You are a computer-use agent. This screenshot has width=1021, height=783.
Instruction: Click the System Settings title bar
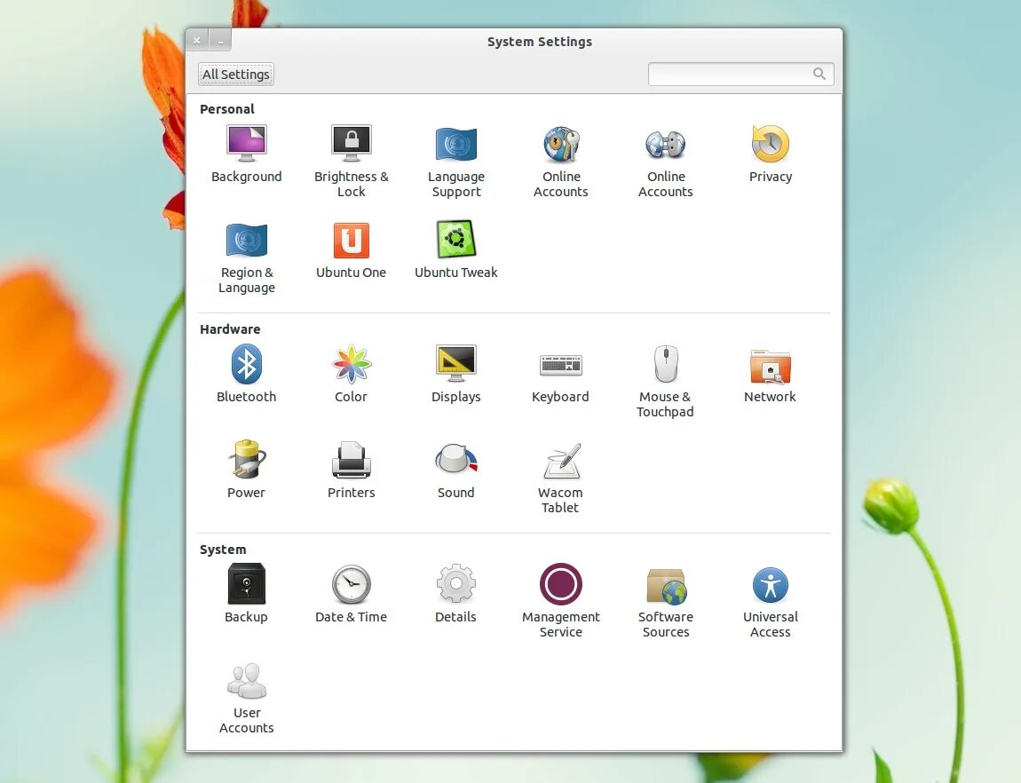click(x=539, y=42)
